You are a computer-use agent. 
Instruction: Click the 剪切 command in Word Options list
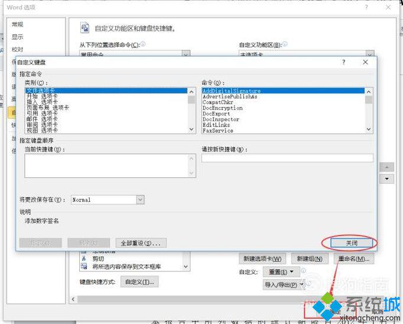(98, 259)
